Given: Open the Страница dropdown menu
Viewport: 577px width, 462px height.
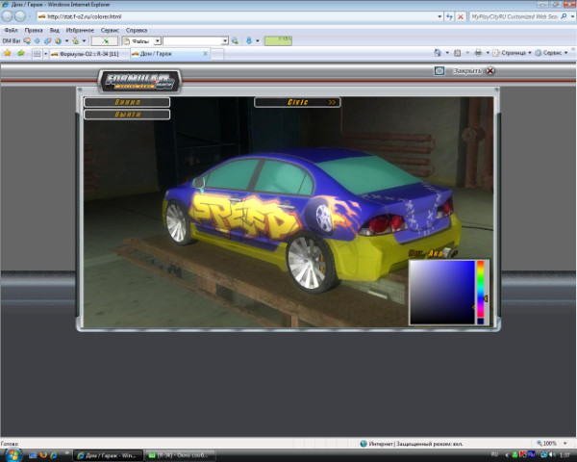Looking at the screenshot, I should pyautogui.click(x=515, y=54).
